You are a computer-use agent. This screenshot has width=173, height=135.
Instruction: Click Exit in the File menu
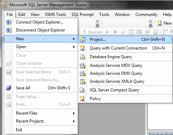41,130
